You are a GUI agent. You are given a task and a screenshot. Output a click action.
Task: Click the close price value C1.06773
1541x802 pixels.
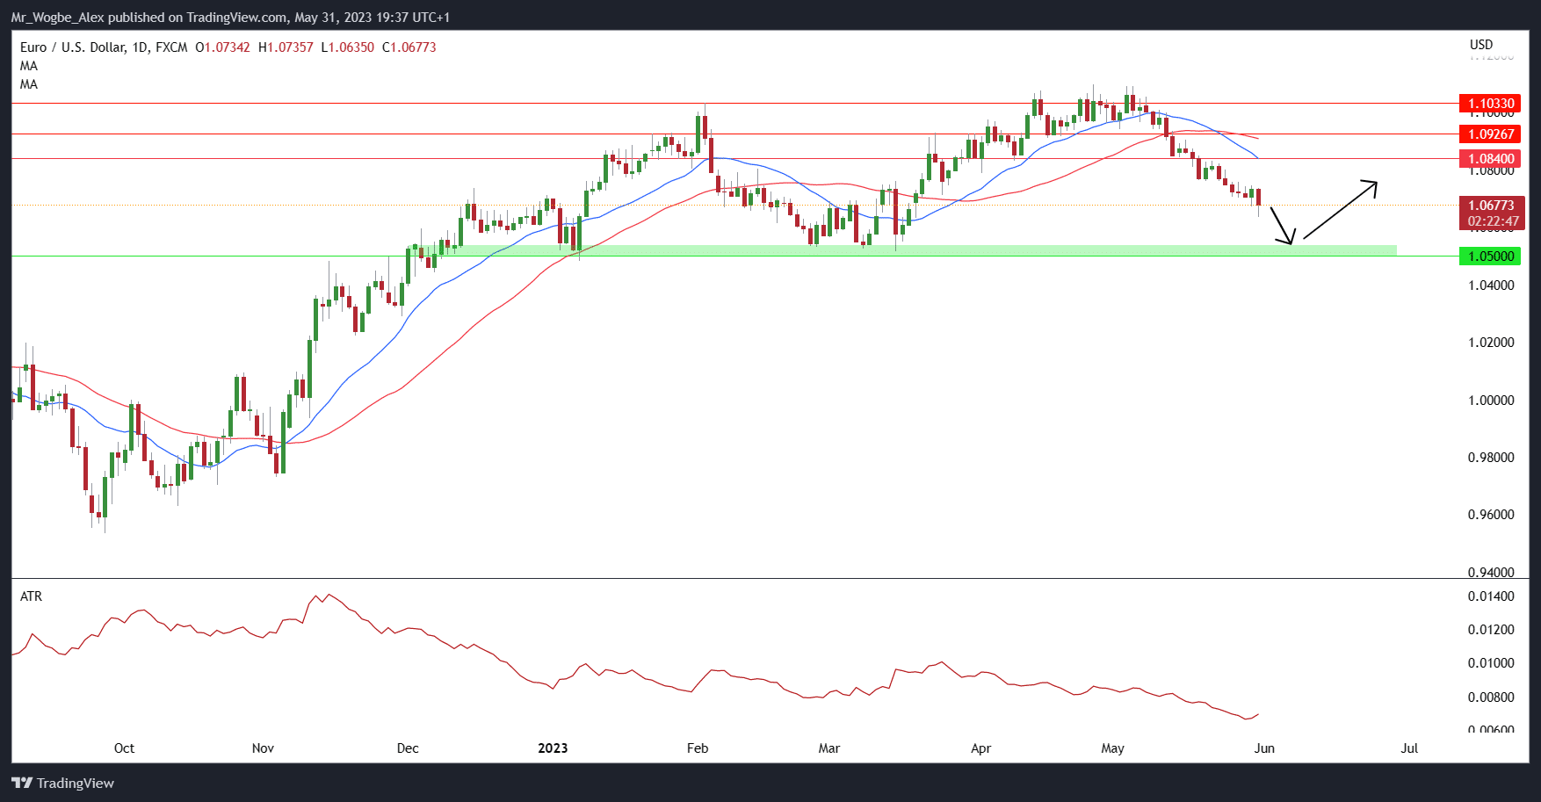409,47
